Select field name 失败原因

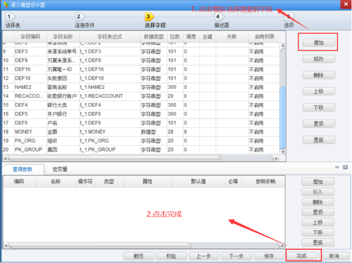click(x=63, y=79)
